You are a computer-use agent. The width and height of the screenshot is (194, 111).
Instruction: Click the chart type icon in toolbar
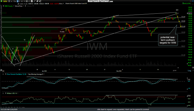coord(27,1)
